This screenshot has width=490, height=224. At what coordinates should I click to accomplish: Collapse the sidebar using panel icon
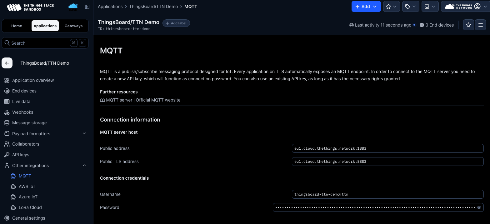pyautogui.click(x=87, y=7)
